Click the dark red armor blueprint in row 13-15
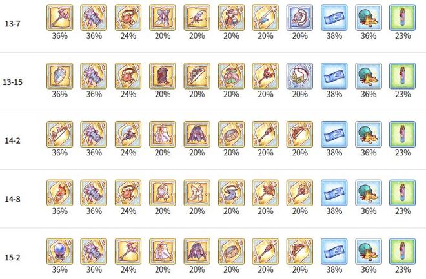426x279 pixels. [163, 76]
